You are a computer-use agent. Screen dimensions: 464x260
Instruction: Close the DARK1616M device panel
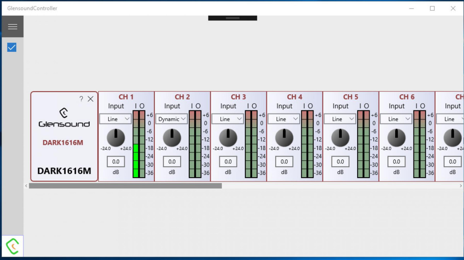coord(90,99)
